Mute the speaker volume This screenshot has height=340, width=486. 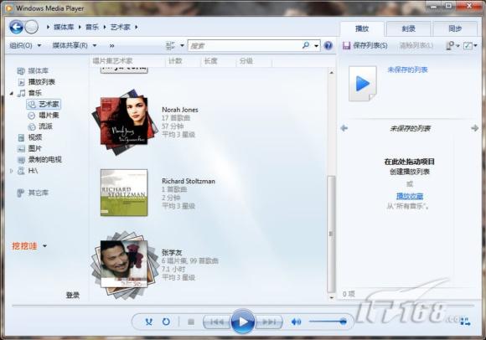point(296,322)
